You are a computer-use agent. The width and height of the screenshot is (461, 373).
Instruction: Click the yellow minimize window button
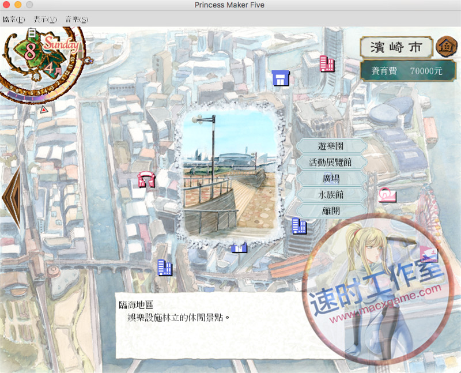[18, 5]
